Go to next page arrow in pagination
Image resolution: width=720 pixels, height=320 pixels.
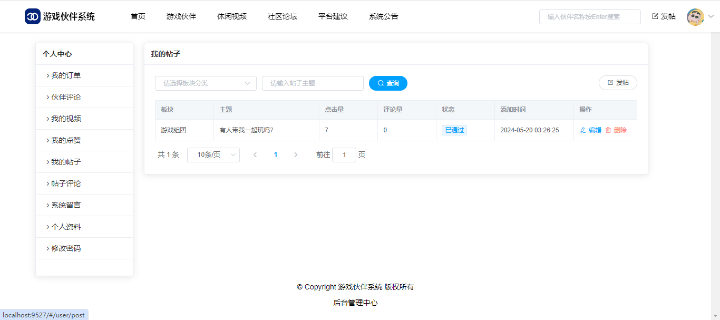click(x=296, y=155)
